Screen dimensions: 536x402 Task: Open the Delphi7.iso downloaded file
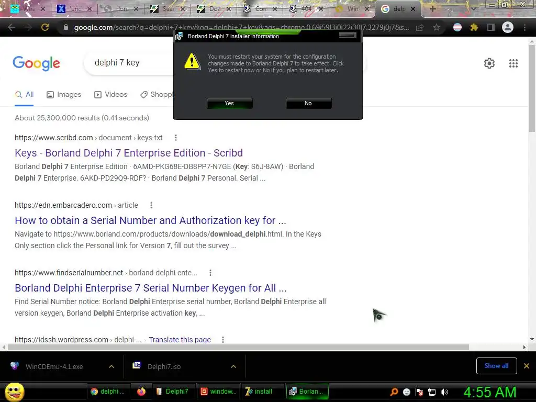(x=164, y=366)
